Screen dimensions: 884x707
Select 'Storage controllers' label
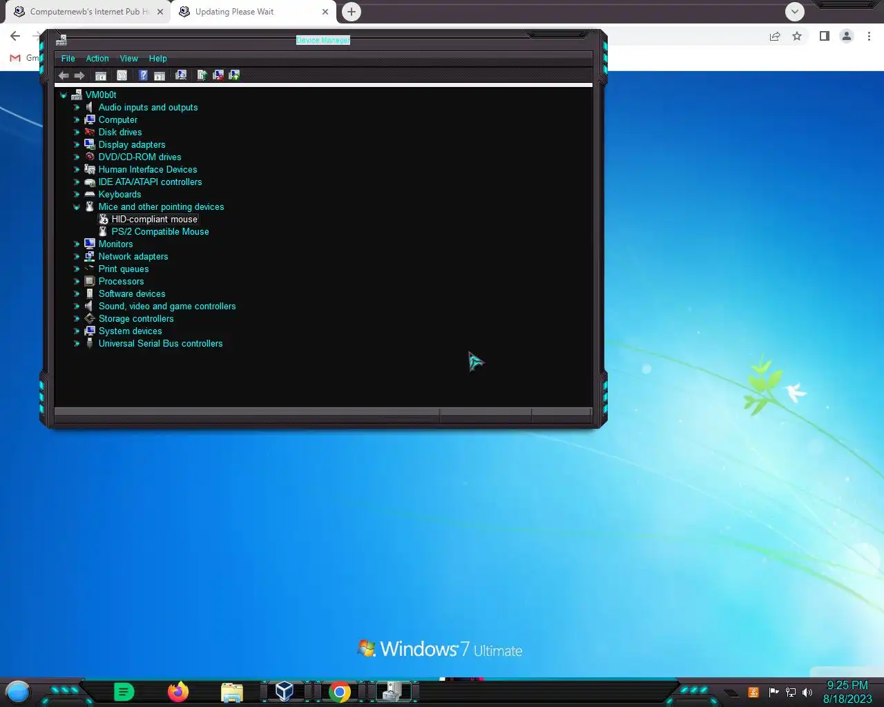[x=136, y=319]
